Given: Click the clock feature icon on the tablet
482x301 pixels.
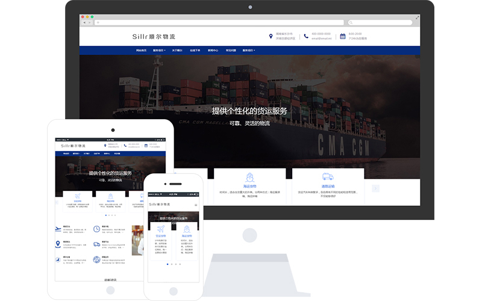Looking at the screenshot, I should coord(96,229).
